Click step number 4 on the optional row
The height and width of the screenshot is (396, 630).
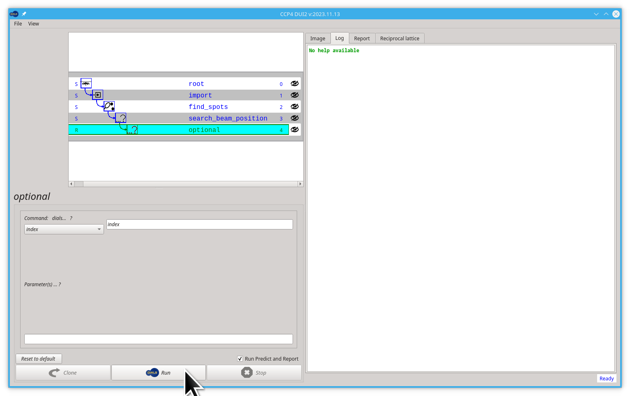tap(281, 130)
